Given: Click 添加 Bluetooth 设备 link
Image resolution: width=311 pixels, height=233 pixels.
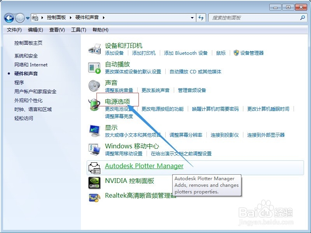Looking at the screenshot, I should point(184,52).
